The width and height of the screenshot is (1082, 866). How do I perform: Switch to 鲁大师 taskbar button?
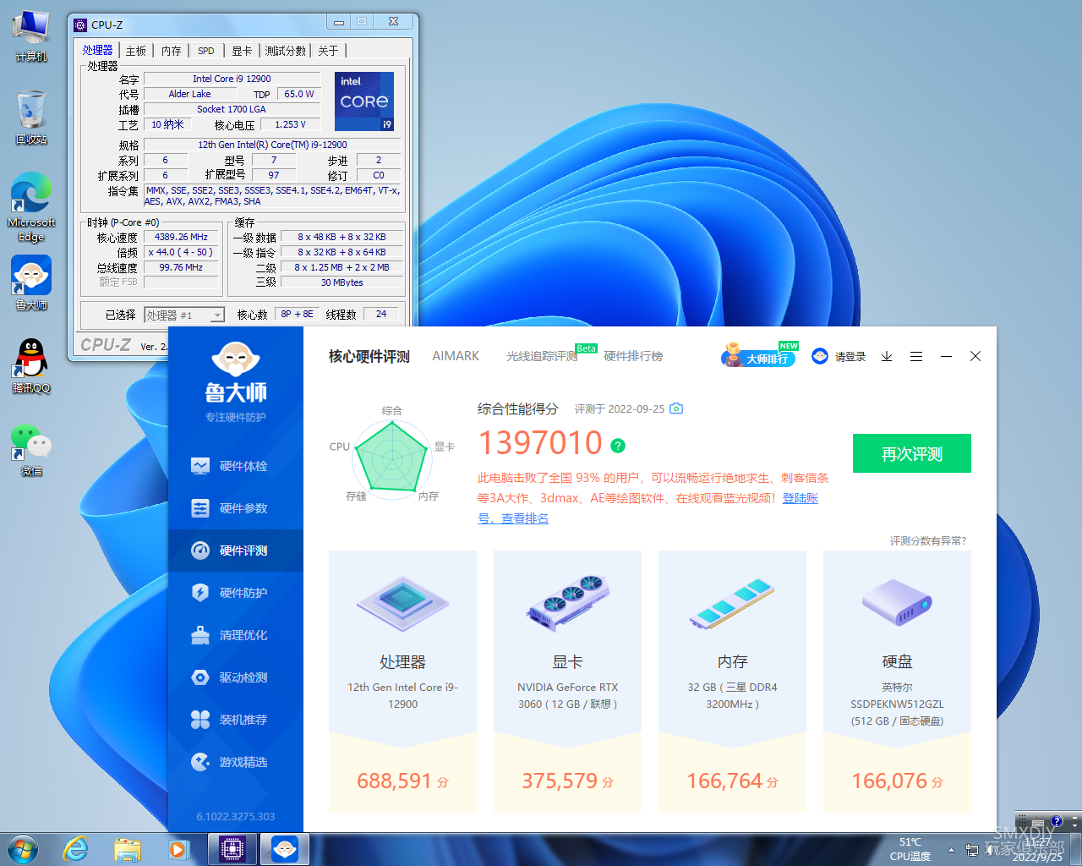pyautogui.click(x=285, y=849)
